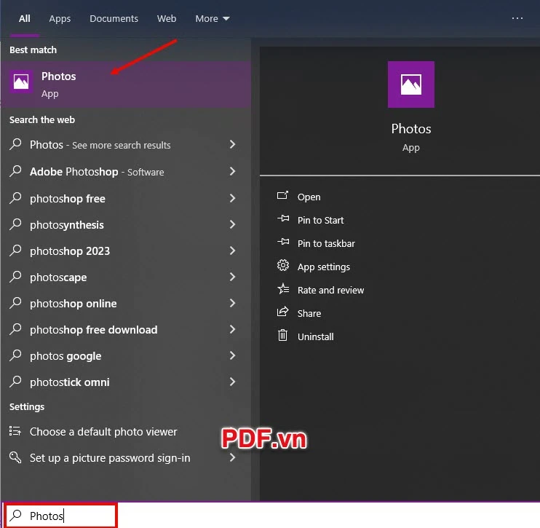Click search icon beside 'Photos - See more search results'
540x528 pixels.
(x=15, y=144)
